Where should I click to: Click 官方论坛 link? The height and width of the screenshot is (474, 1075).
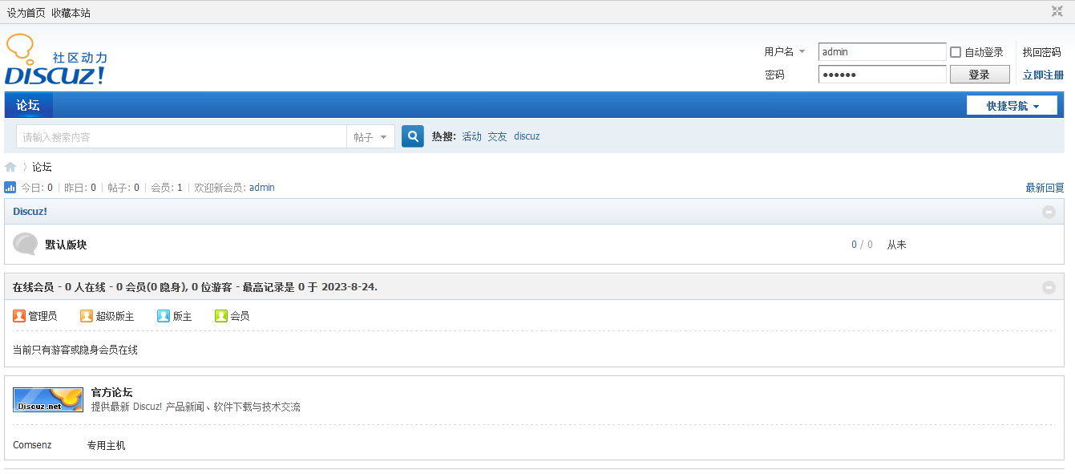[x=111, y=392]
